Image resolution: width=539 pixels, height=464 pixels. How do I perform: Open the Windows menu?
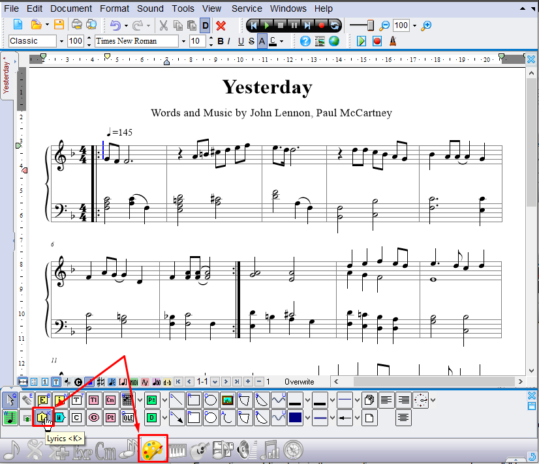point(288,8)
